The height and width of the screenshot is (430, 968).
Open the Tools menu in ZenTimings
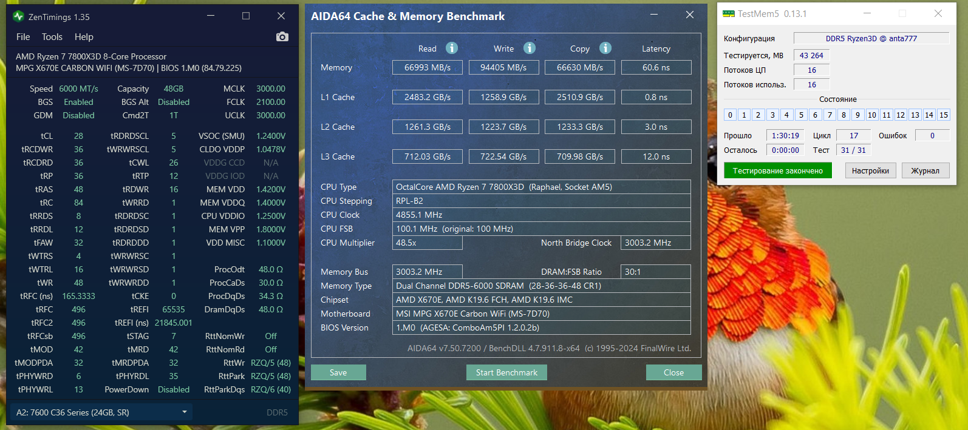point(52,37)
